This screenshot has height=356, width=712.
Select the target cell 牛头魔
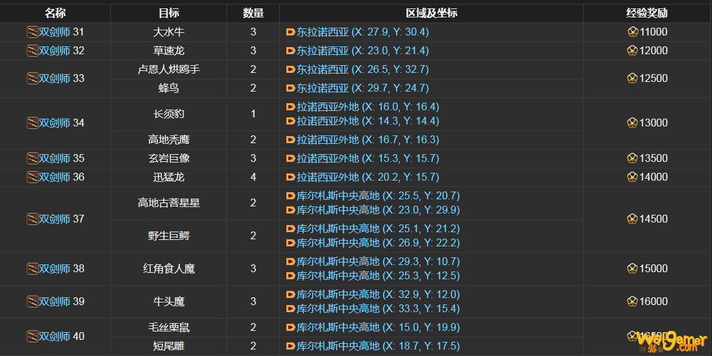[168, 302]
